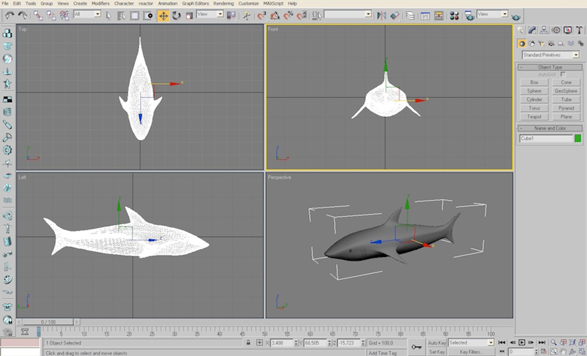Viewport: 587px width, 356px height.
Task: Toggle Percent Snap on the toolbar
Action: coord(288,15)
